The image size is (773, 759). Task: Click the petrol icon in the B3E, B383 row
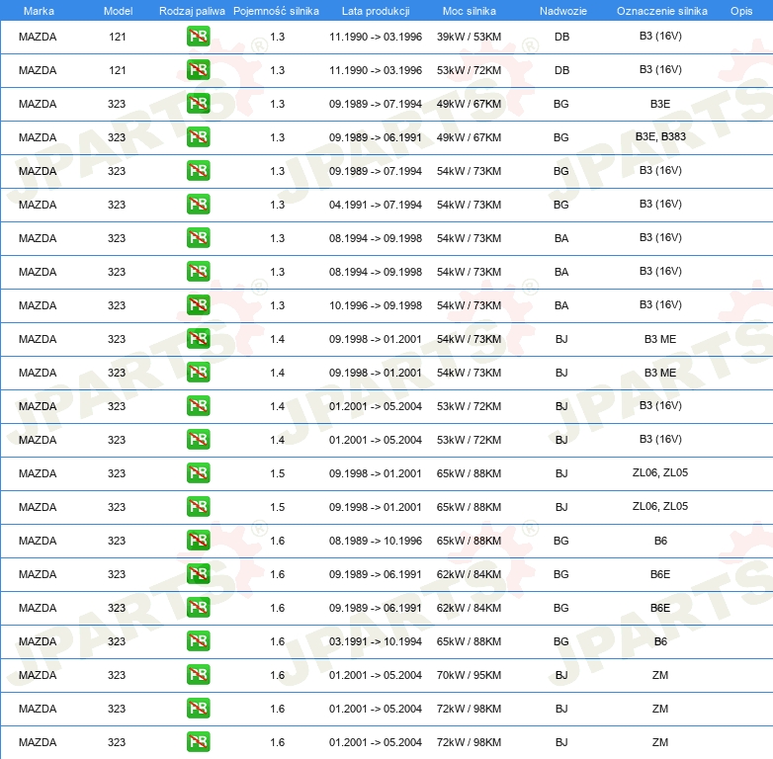click(x=198, y=137)
